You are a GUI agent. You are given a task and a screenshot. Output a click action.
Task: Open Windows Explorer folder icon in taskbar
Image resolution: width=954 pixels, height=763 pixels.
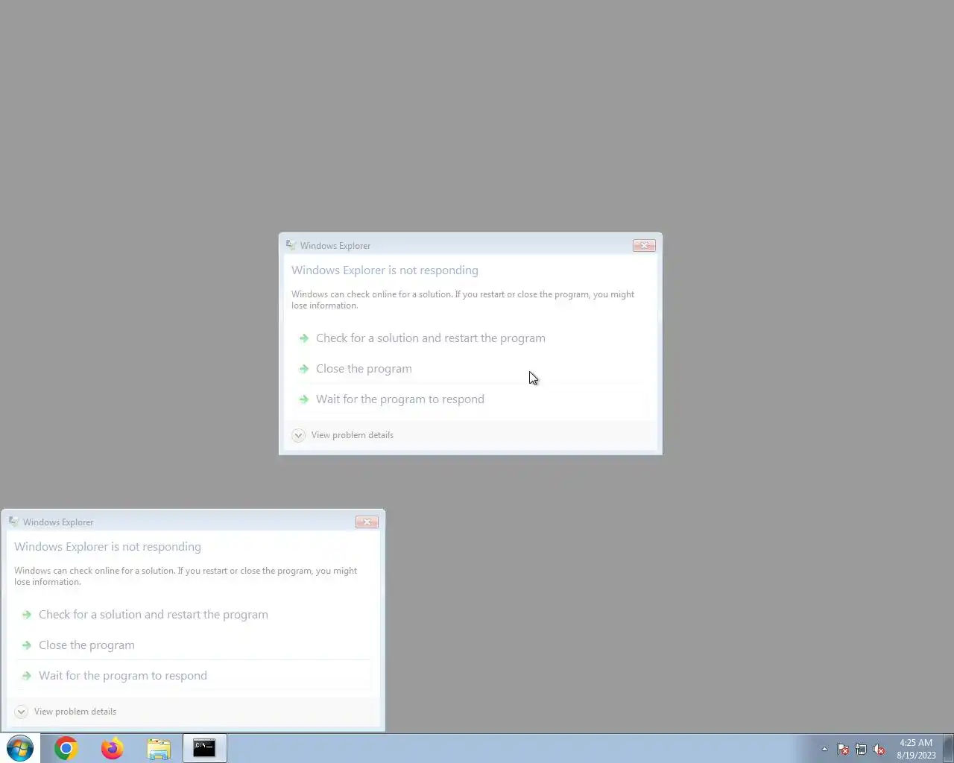click(x=159, y=748)
